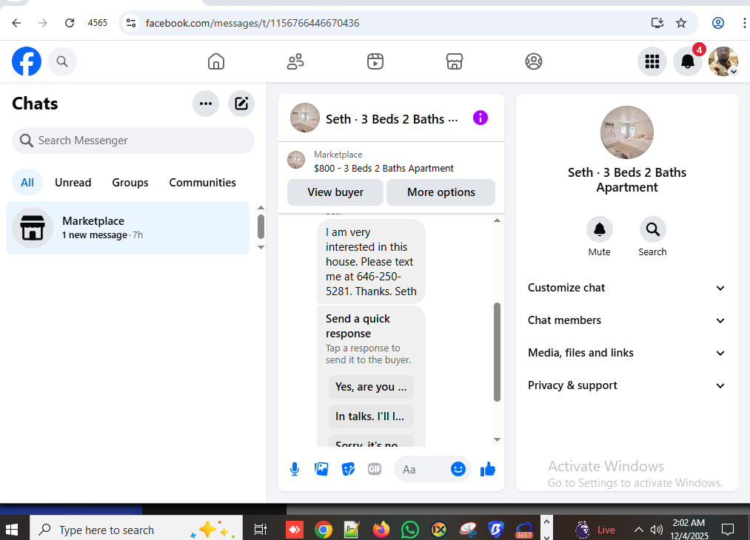Reload the page in browser
Viewport: 750px width, 540px height.
70,23
